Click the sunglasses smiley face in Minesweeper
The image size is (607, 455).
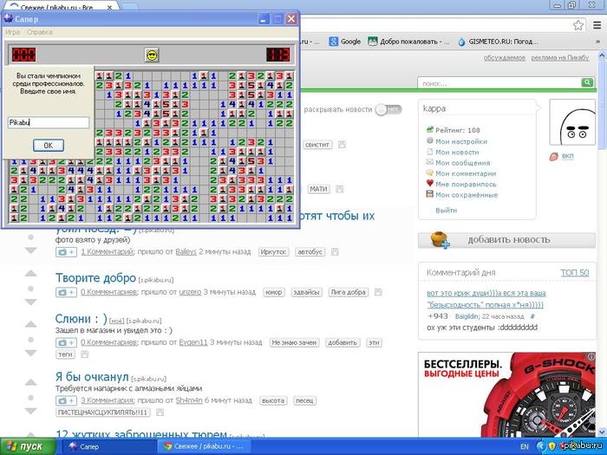152,55
